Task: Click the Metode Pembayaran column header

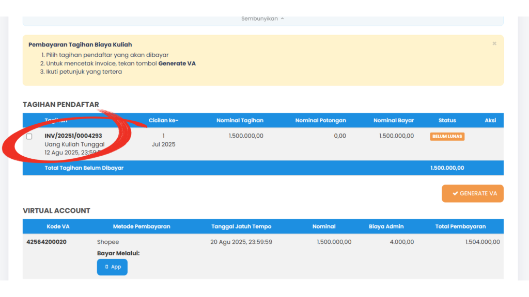Action: coord(142,226)
